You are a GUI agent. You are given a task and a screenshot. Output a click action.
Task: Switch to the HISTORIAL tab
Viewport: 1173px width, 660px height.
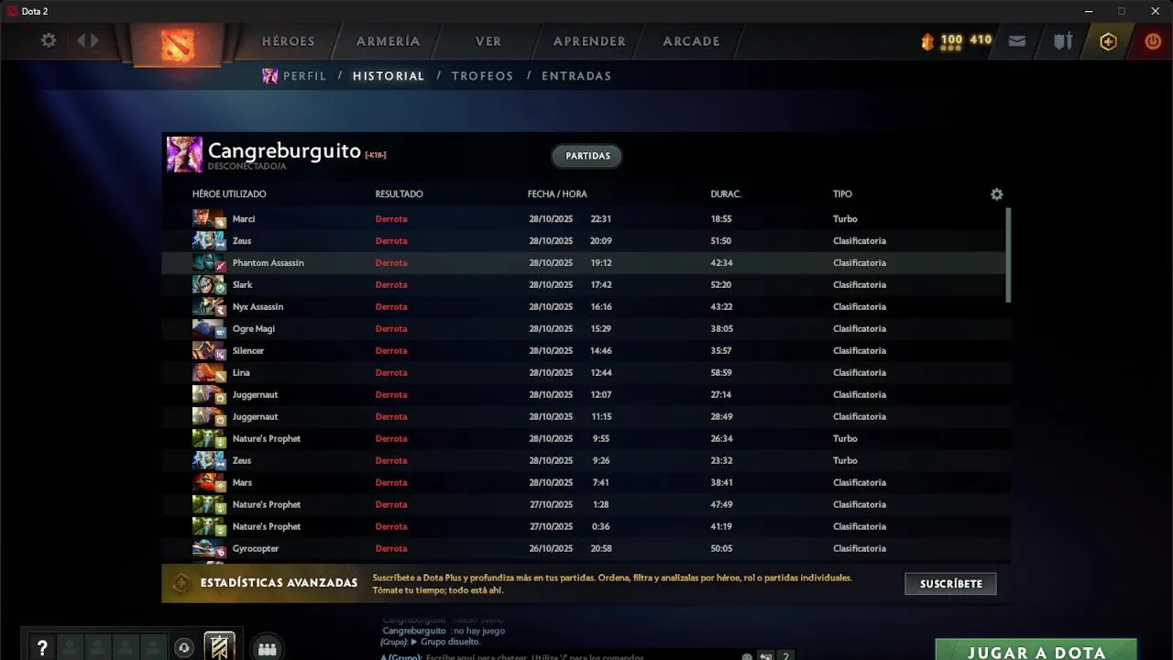click(x=389, y=76)
